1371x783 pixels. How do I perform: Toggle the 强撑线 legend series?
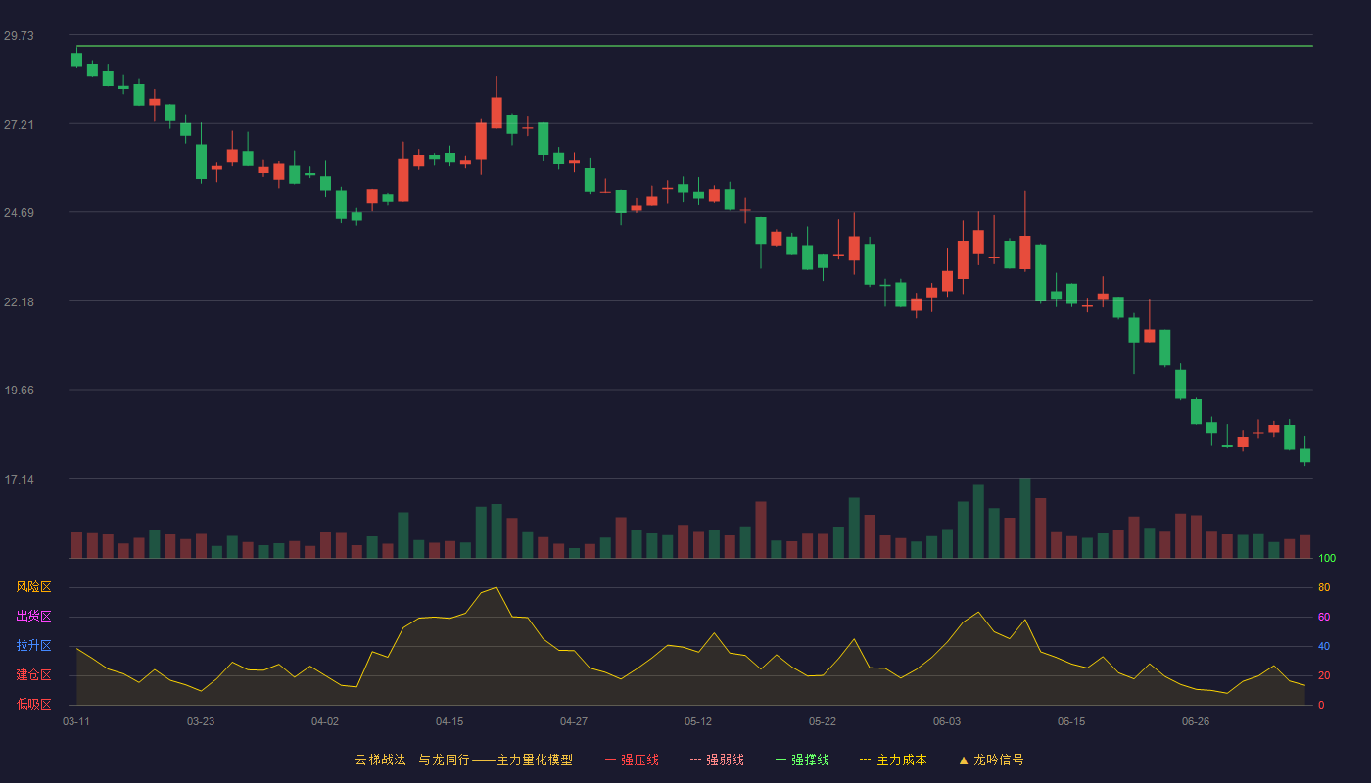(x=802, y=760)
